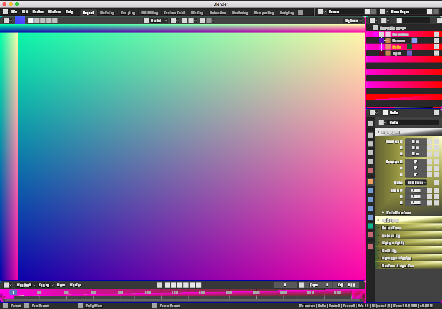Open the Physics properties tab
This screenshot has width=442, height=309.
[x=371, y=208]
